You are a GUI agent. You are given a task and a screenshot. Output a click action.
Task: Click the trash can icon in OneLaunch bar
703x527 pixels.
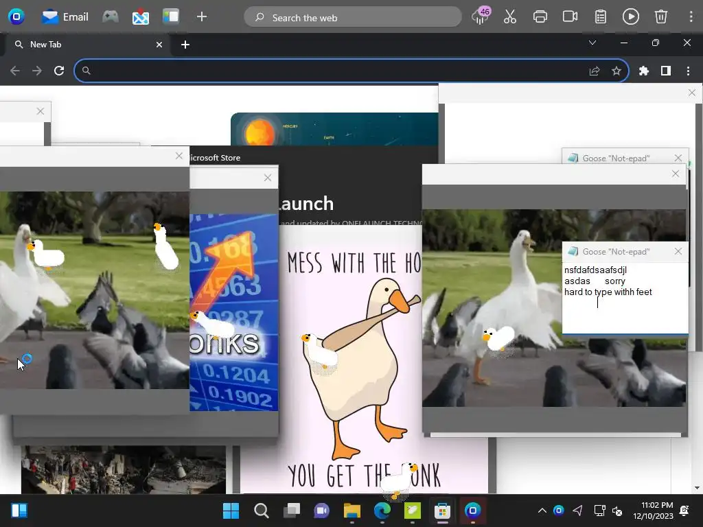661,17
